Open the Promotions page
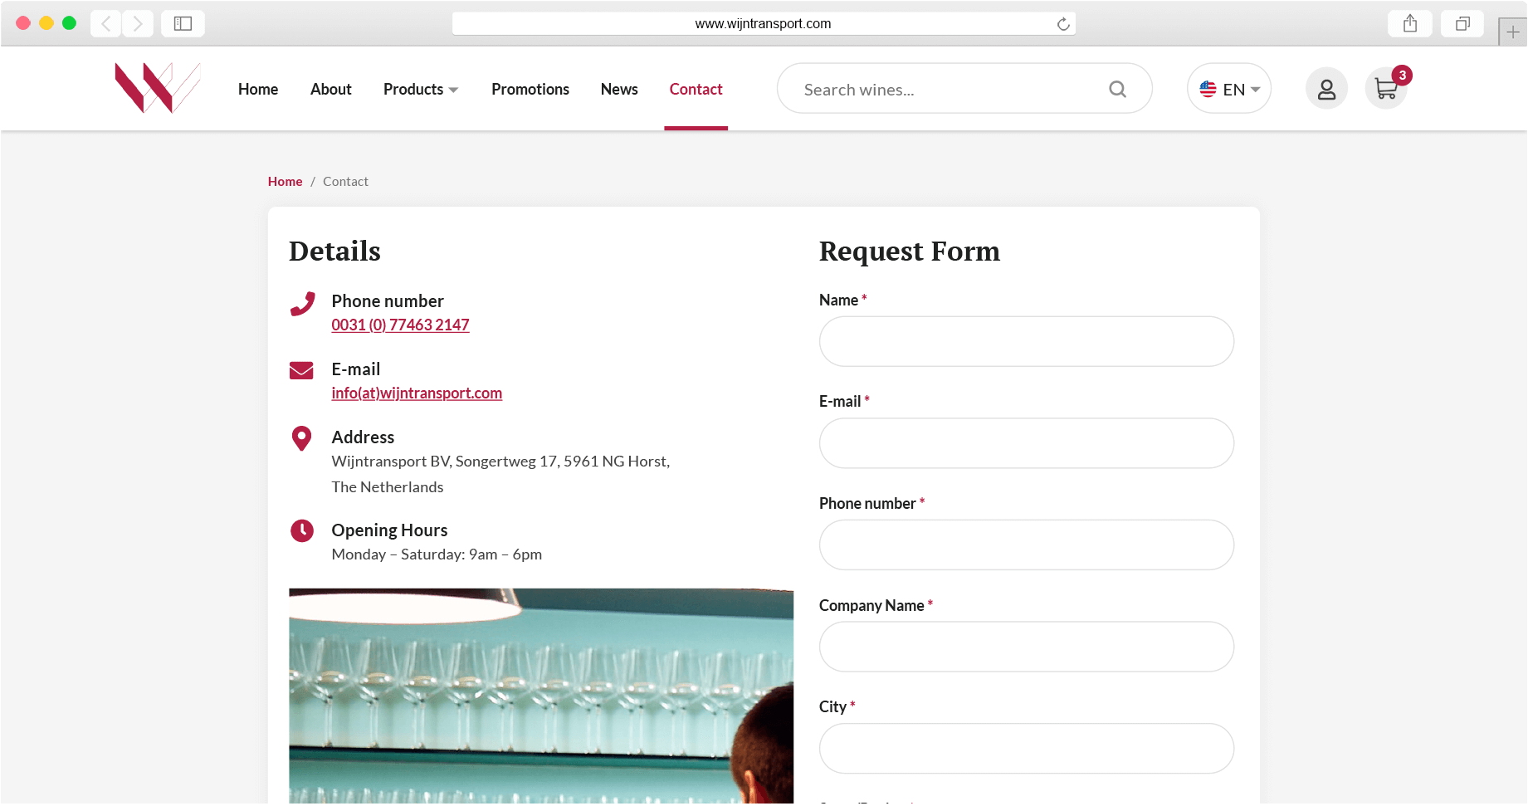Image resolution: width=1528 pixels, height=806 pixels. point(530,89)
